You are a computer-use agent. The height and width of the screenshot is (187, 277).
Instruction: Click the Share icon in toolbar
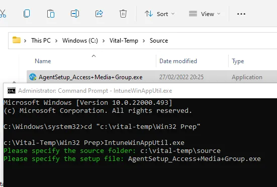click(x=99, y=14)
